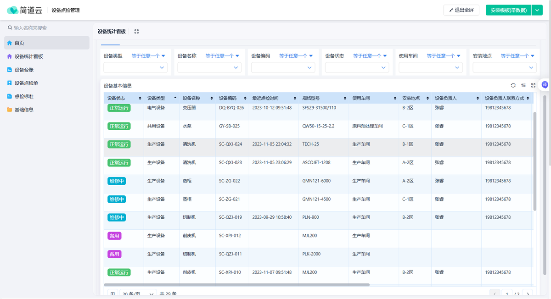Image resolution: width=551 pixels, height=299 pixels.
Task: Click the purple translate floating icon
Action: coord(545,84)
